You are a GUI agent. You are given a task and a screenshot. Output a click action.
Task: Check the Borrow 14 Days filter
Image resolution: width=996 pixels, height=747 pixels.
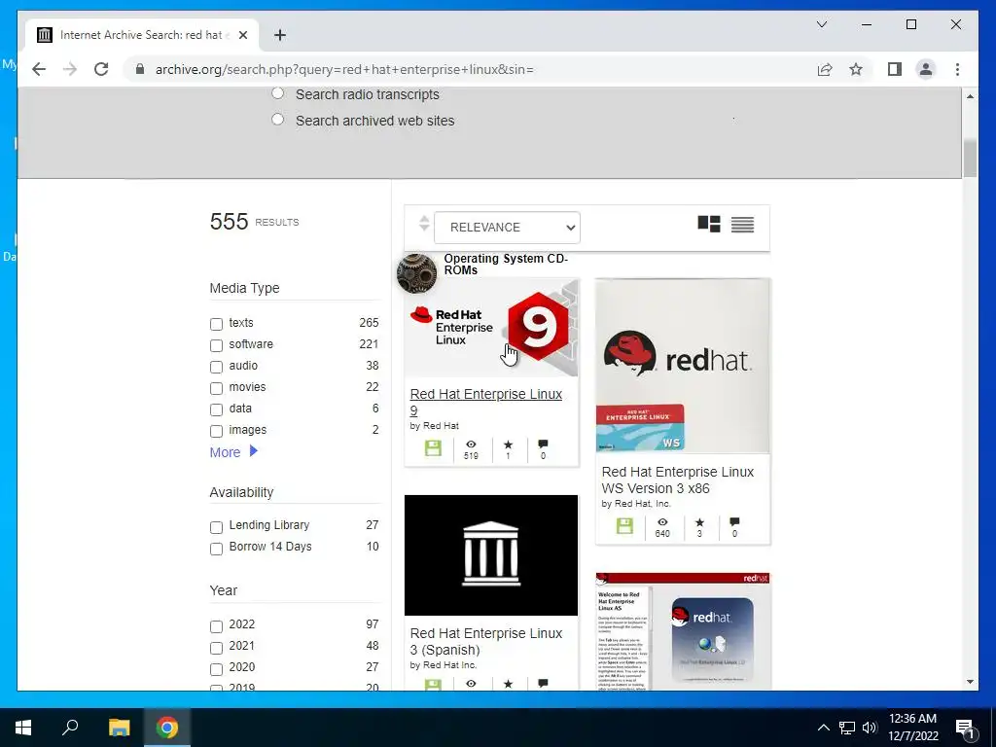pos(216,549)
